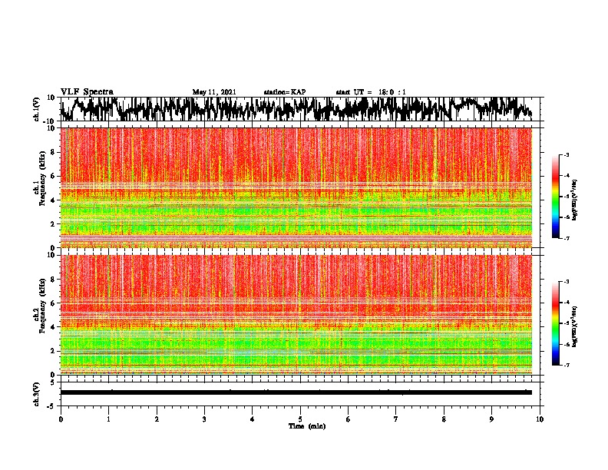Image resolution: width=608 pixels, height=470 pixels.
Task: Click time axis tick label "6"
Action: [x=349, y=419]
